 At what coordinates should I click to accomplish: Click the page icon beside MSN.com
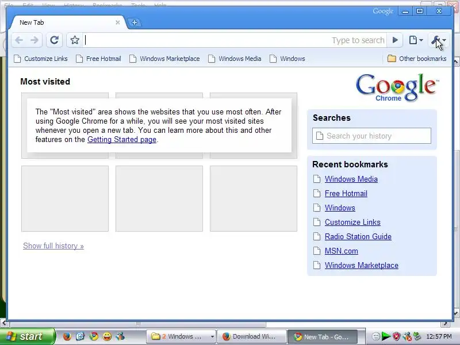(317, 251)
